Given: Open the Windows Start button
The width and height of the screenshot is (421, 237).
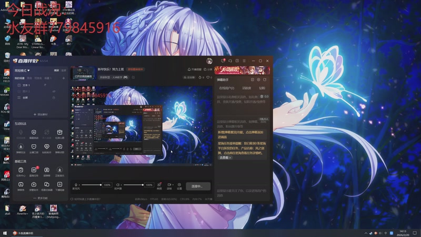Looking at the screenshot, I should tap(5, 233).
